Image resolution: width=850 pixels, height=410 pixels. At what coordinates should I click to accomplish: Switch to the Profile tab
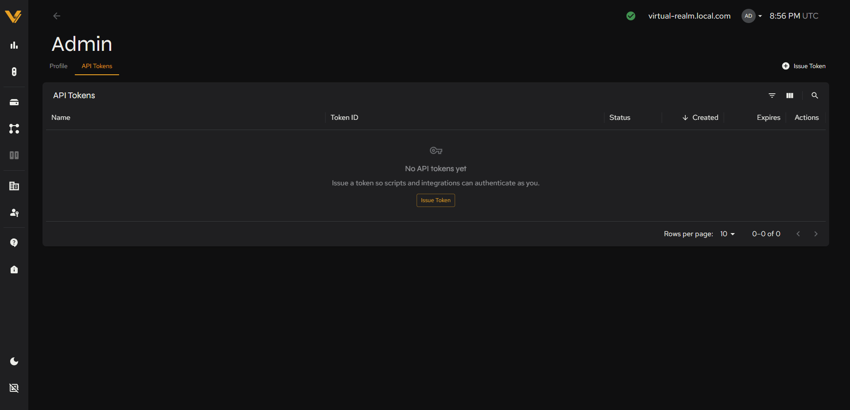[x=58, y=66]
